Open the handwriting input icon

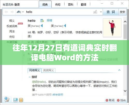coord(95,12)
